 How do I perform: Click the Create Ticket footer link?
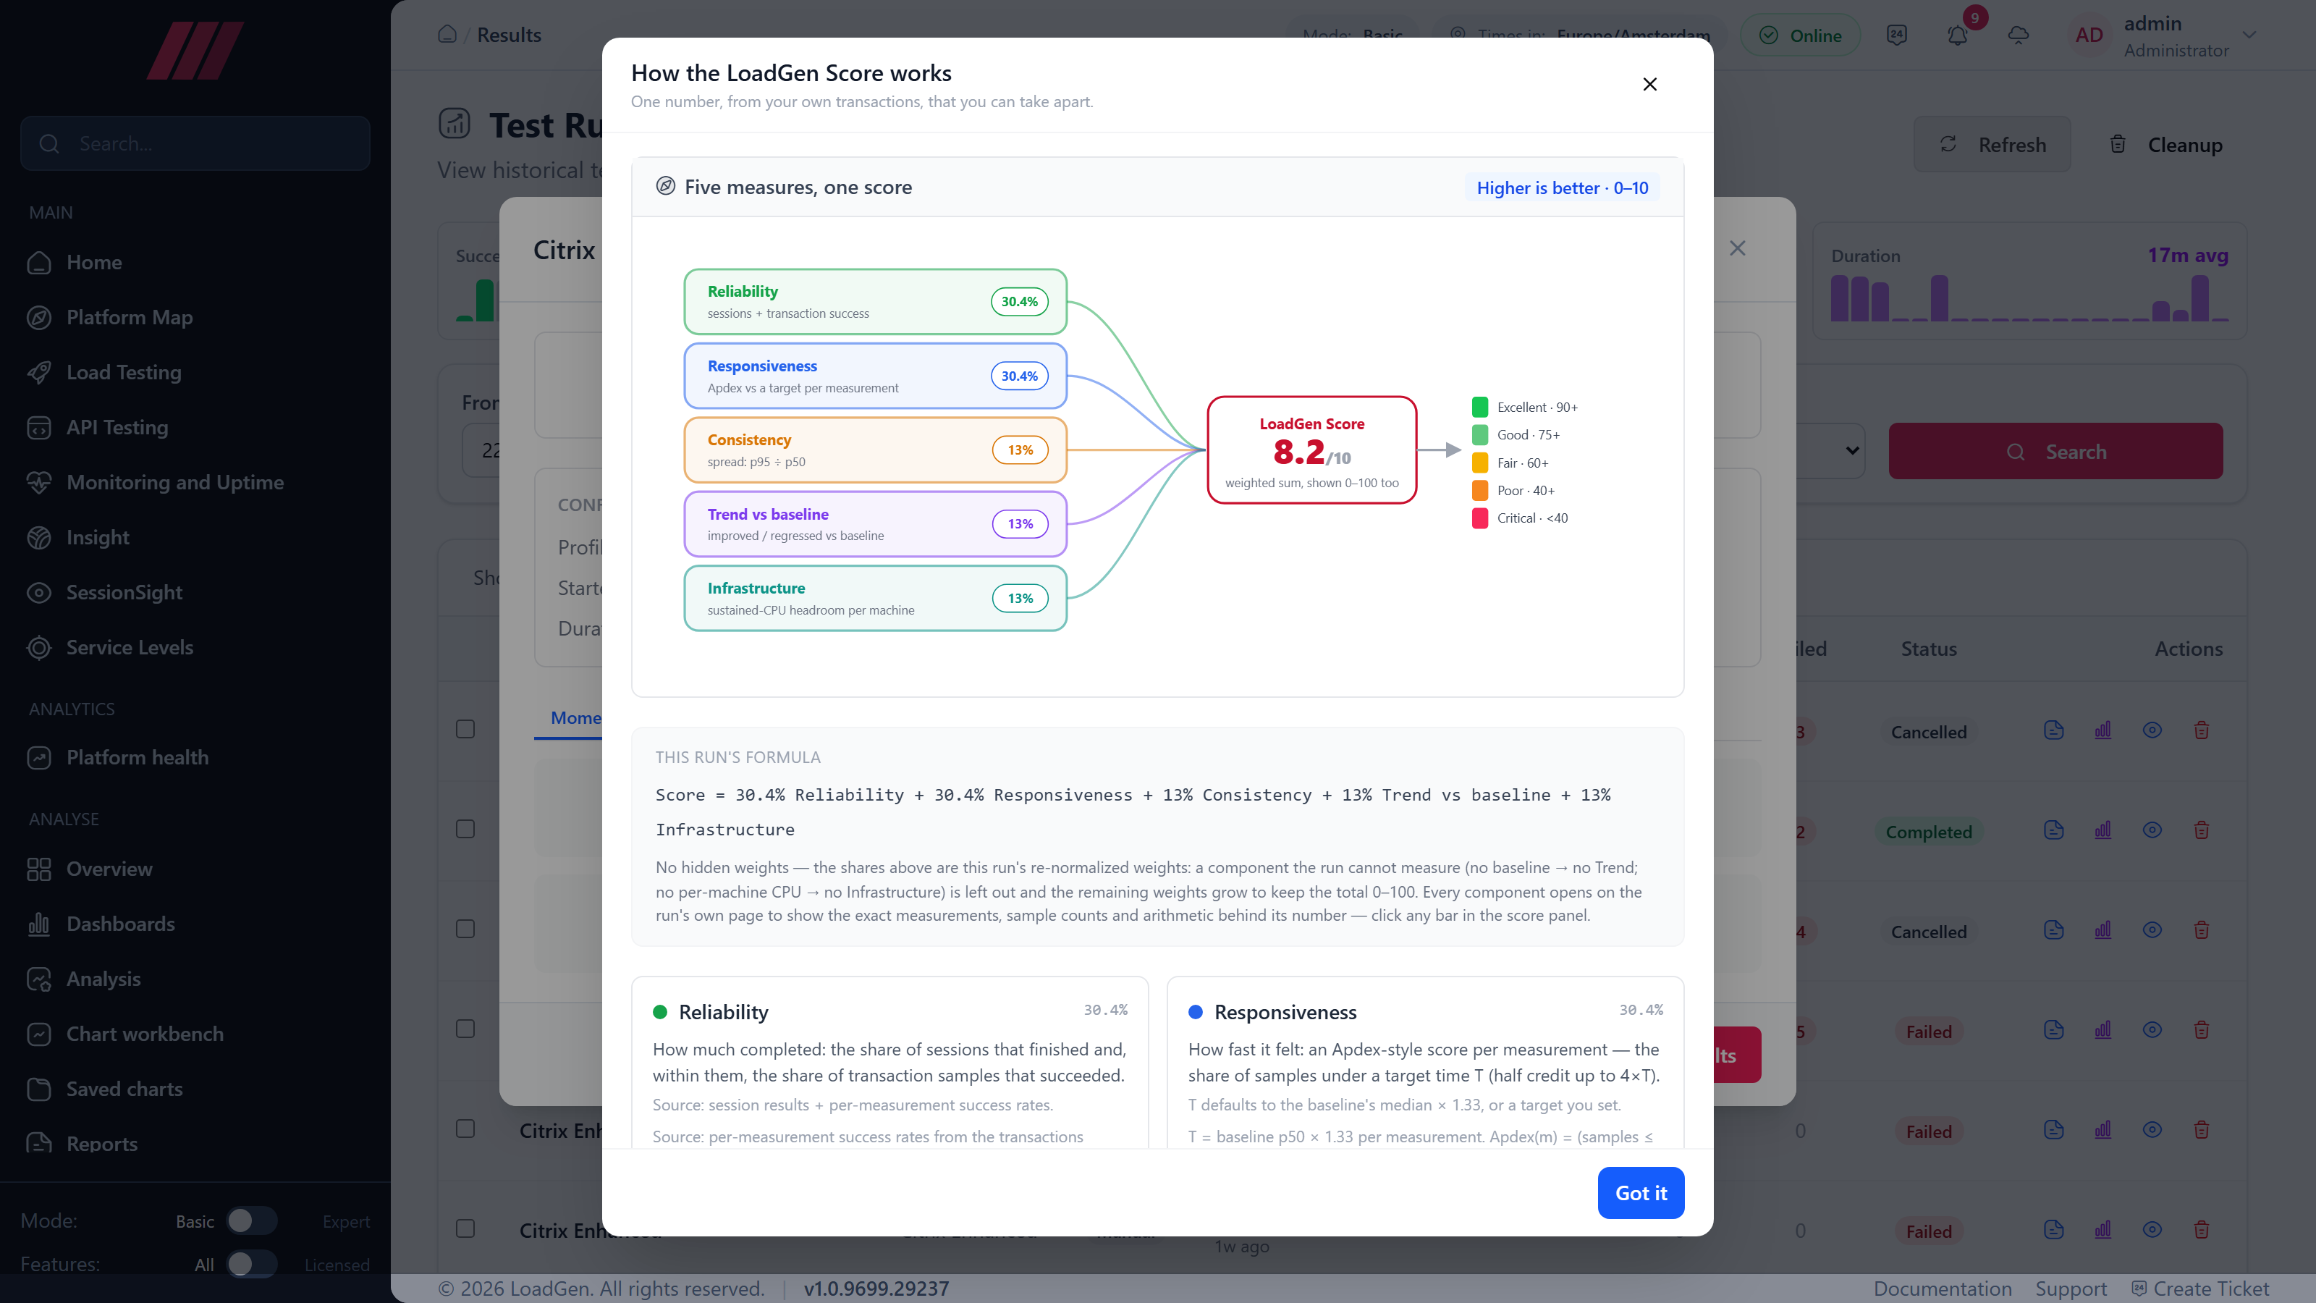[x=2201, y=1289]
